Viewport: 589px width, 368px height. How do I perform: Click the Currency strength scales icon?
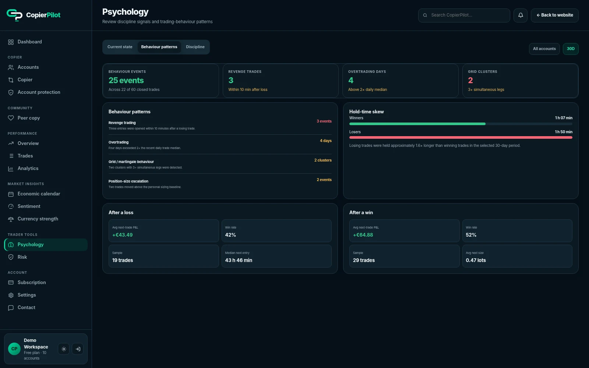click(11, 219)
